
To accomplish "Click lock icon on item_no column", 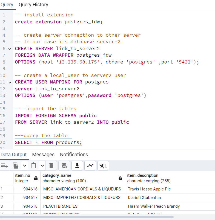I will click(x=36, y=178).
